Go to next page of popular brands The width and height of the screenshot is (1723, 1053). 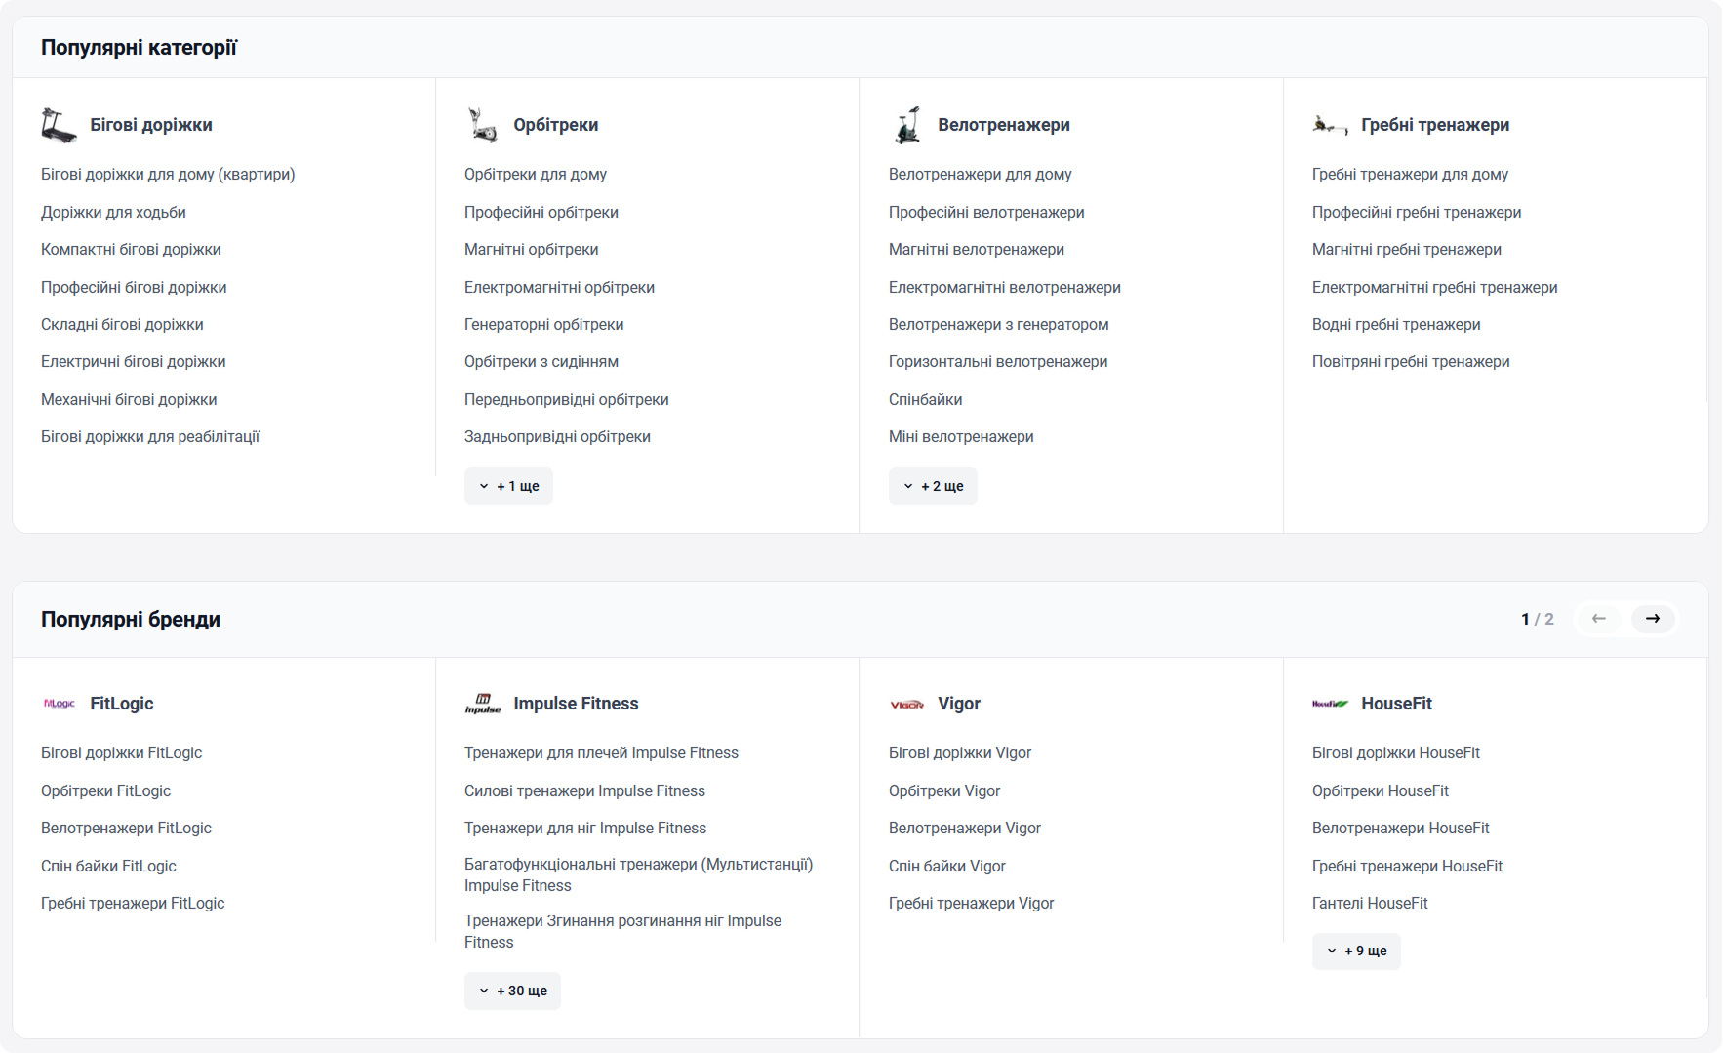click(x=1653, y=619)
